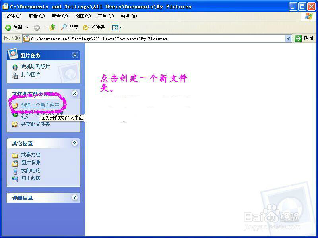318x238 pixels.
Task: Click the Forward arrow button
Action: pyautogui.click(x=37, y=27)
